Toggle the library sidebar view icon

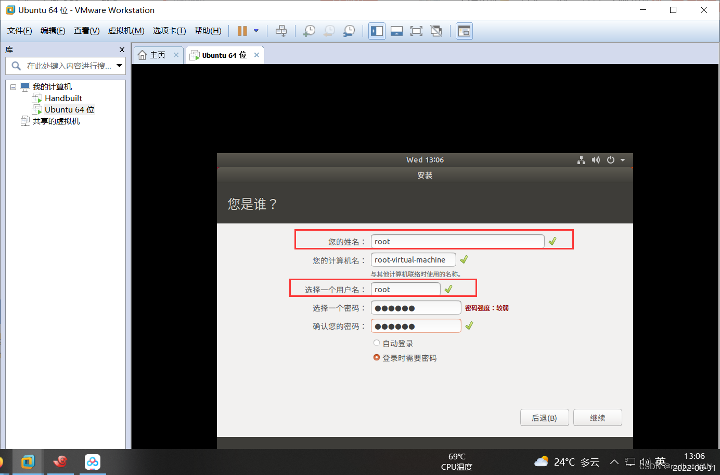pos(377,31)
